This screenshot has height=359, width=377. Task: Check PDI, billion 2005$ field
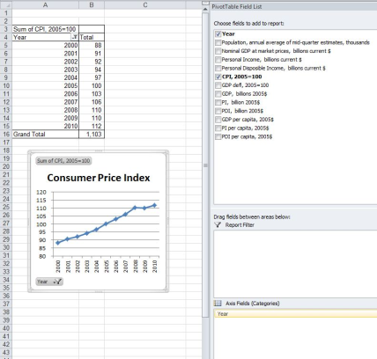point(218,111)
